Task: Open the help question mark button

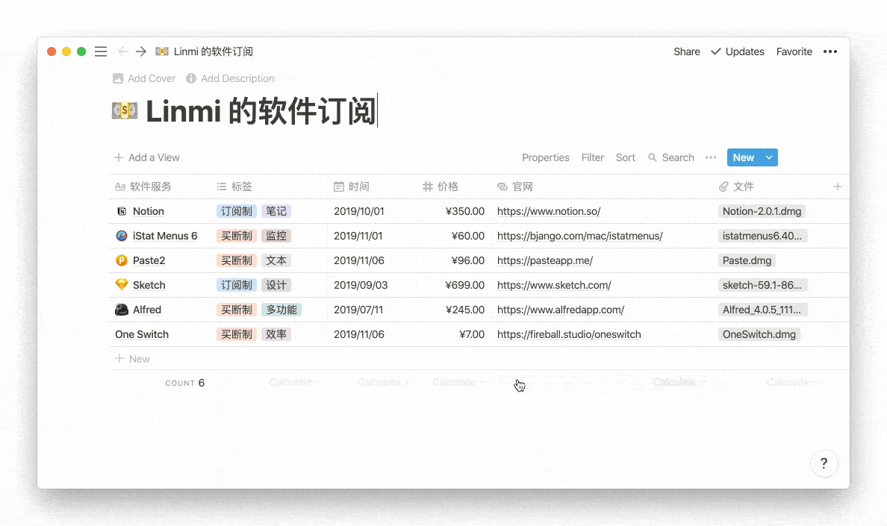Action: [824, 463]
